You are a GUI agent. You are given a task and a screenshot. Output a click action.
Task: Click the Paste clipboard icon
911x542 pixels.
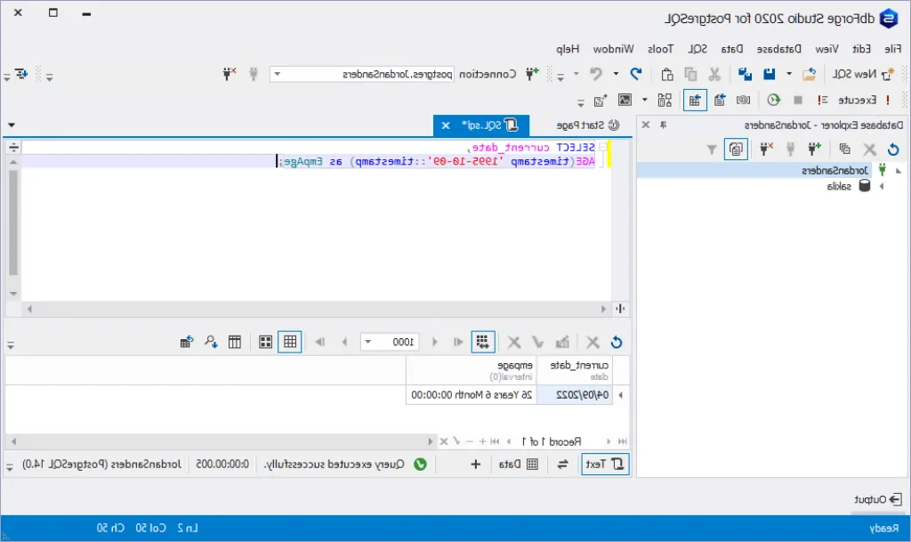[x=667, y=75]
